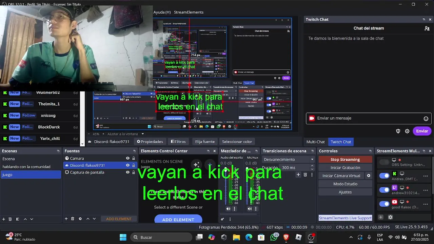
Task: Hide the Camara source
Action: click(127, 158)
